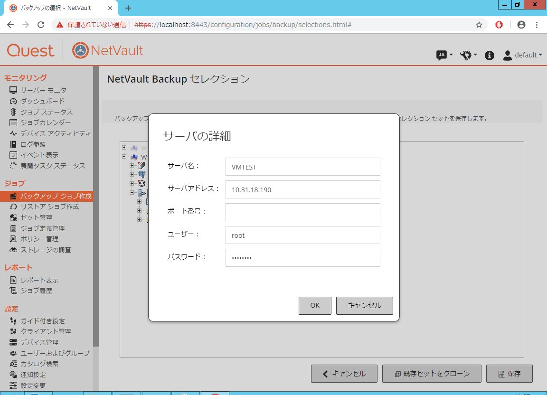Click the 展開タスク ステータス spinner icon
Image resolution: width=547 pixels, height=395 pixels.
(x=13, y=166)
